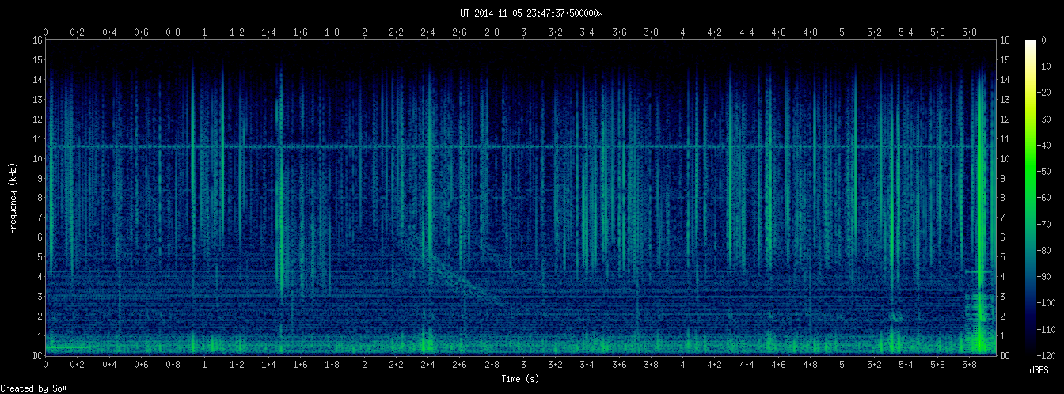Click '3.6' on the top time axis

pos(619,32)
